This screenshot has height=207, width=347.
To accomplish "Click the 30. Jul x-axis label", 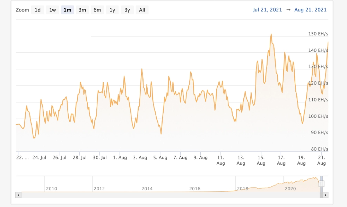I will [x=99, y=158].
